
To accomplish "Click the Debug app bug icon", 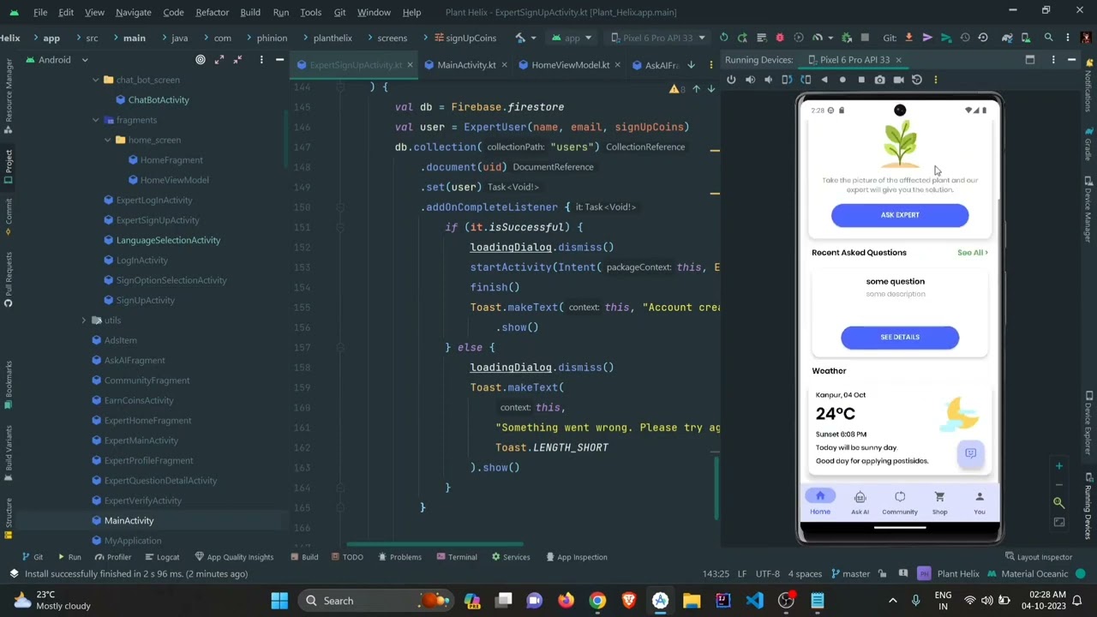I will coord(779,38).
